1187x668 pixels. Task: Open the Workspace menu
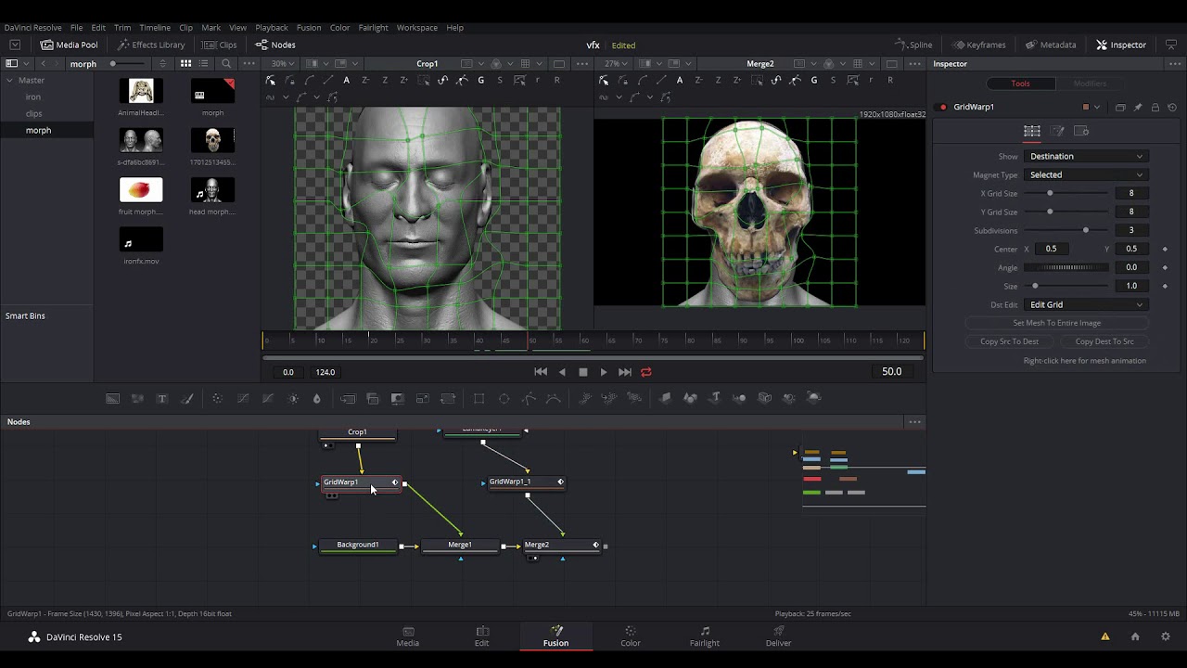click(416, 28)
